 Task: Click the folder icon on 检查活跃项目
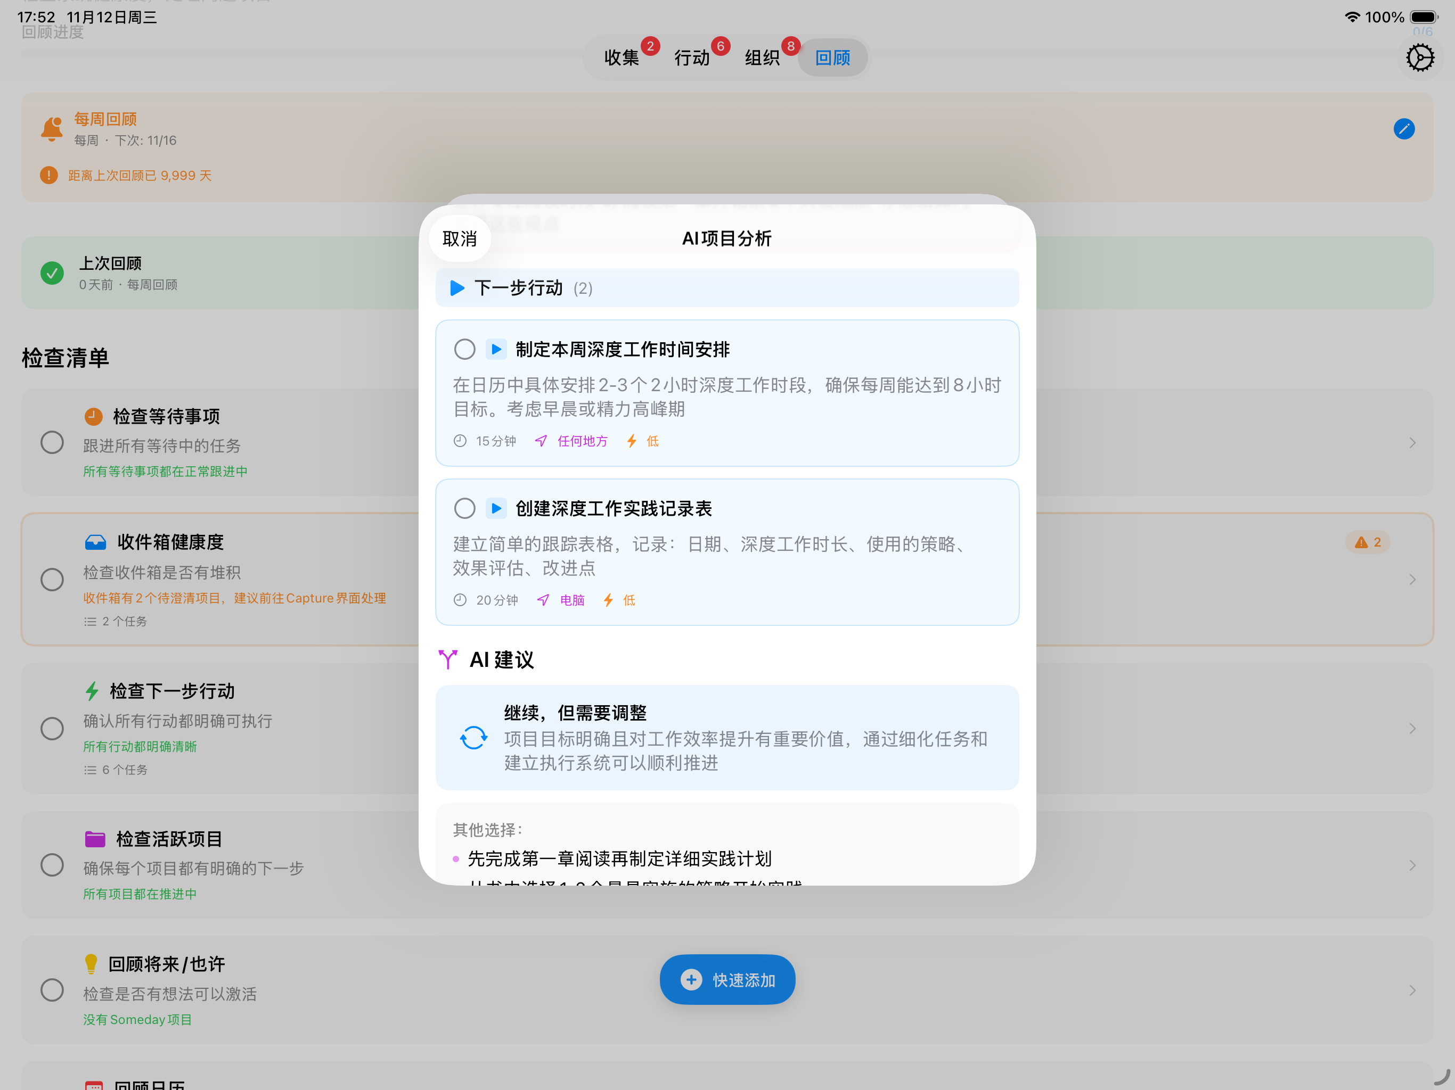click(x=96, y=839)
